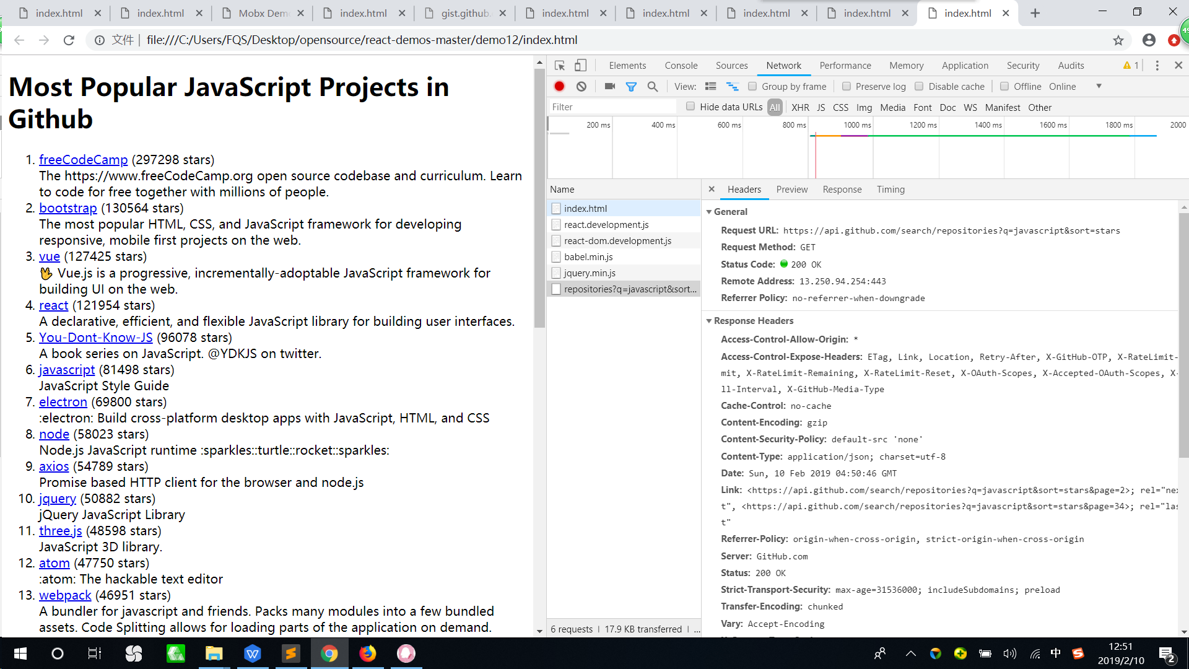The image size is (1189, 669).
Task: Open the Timing tab of request details
Action: click(891, 190)
